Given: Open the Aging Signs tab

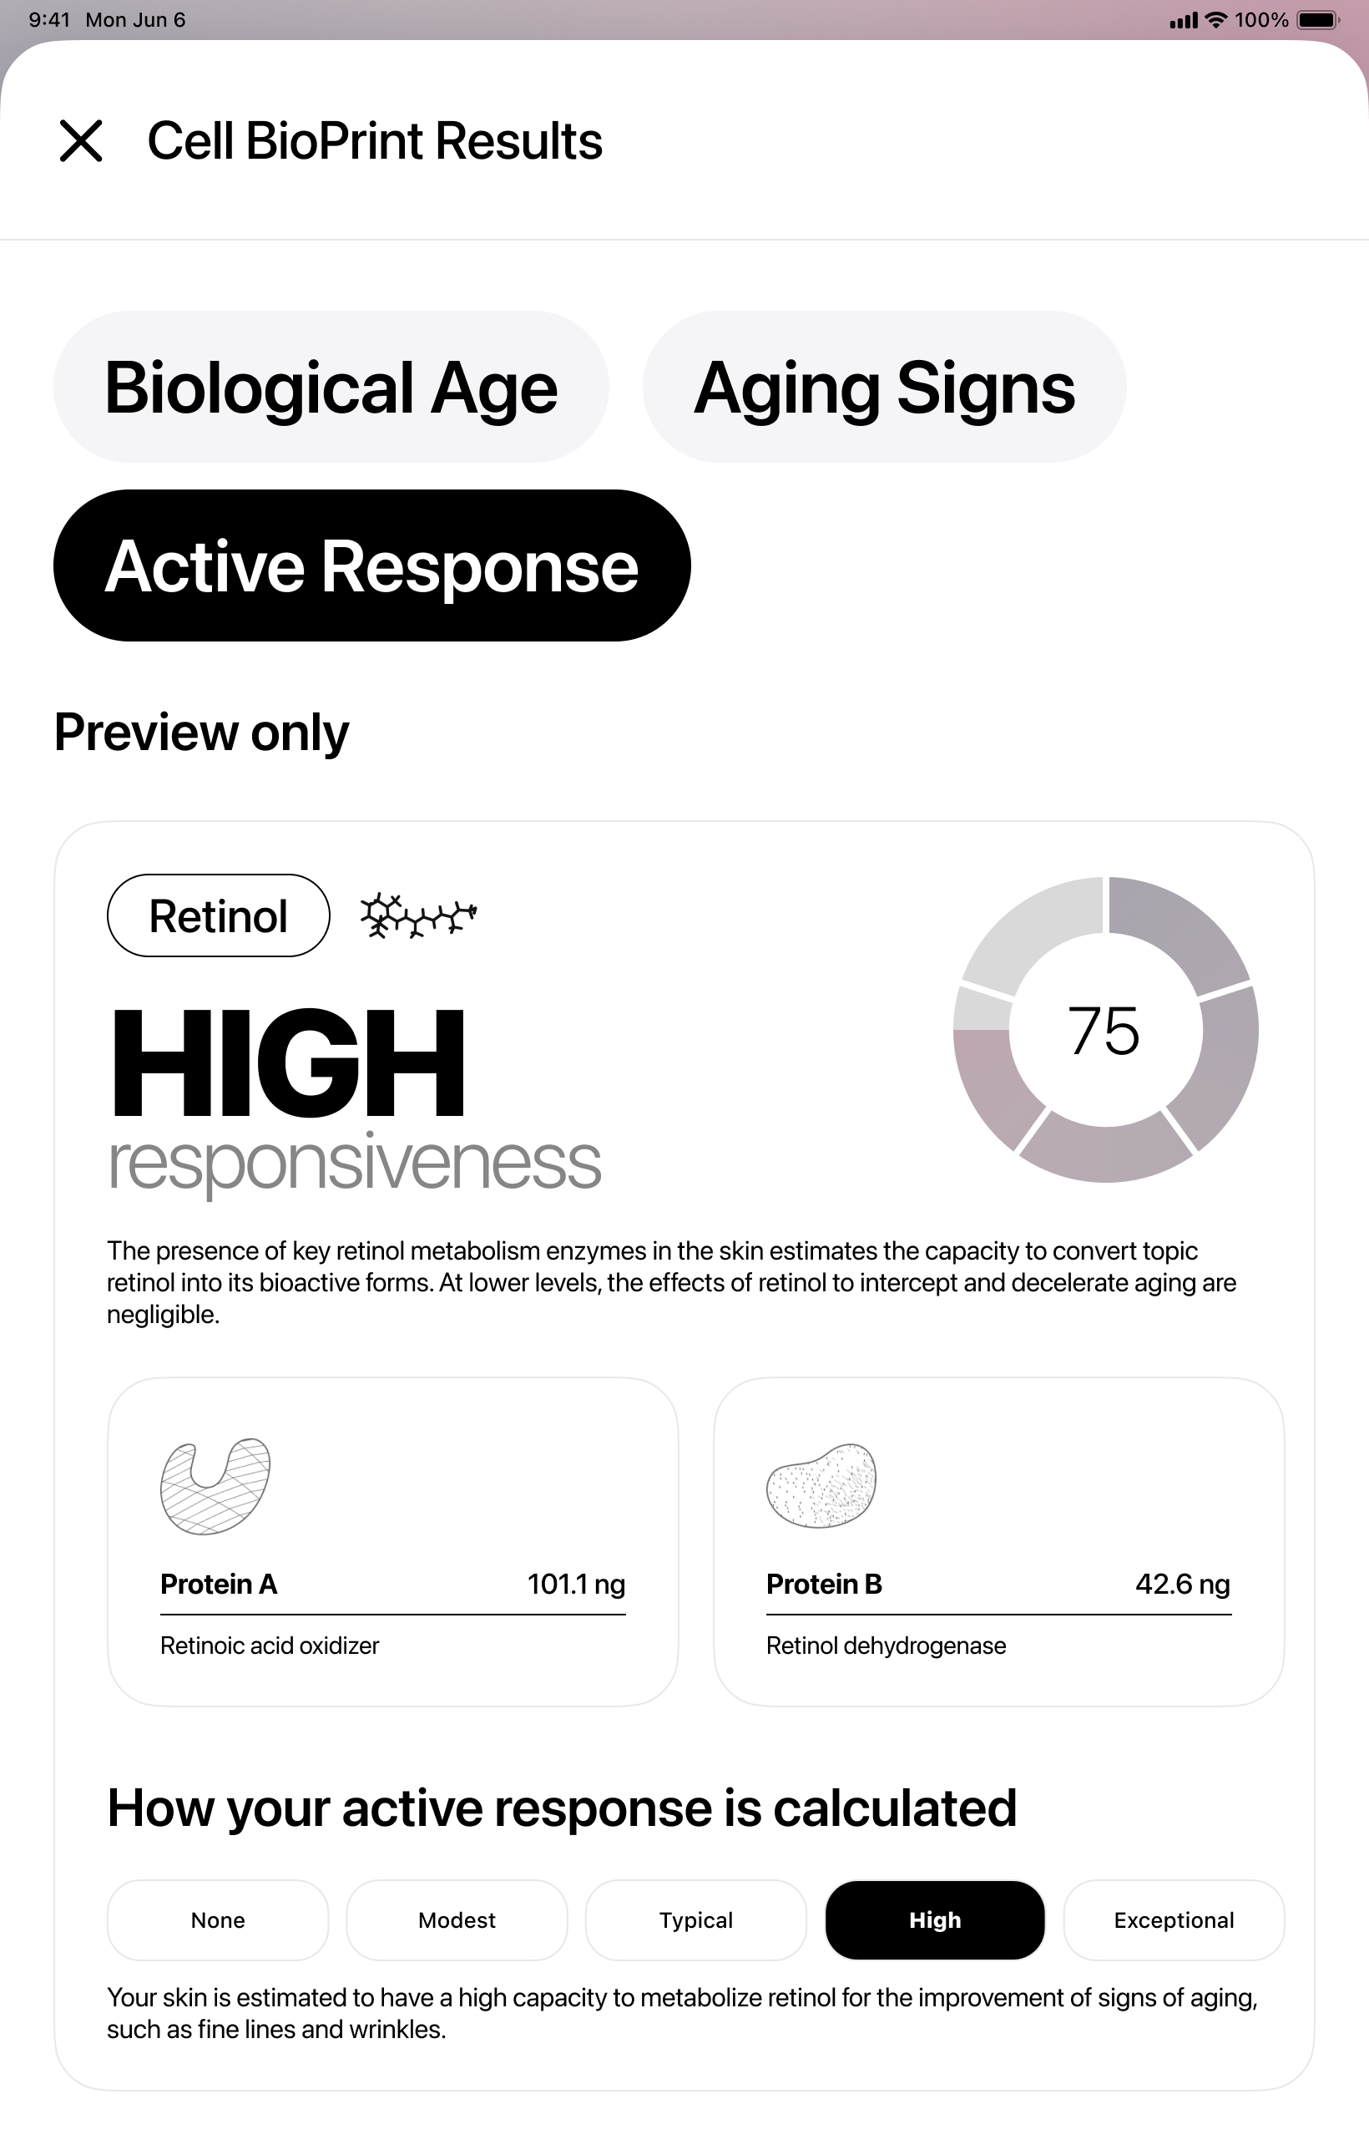Looking at the screenshot, I should coord(884,387).
